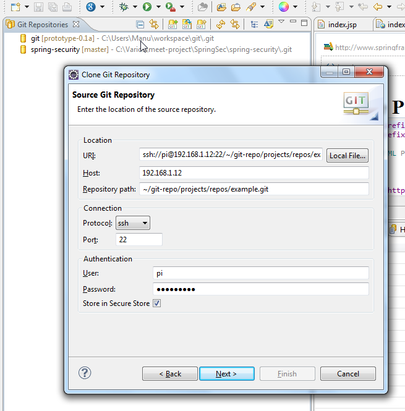
Task: Click the Search flashlight toolbar icon
Action: [251, 7]
